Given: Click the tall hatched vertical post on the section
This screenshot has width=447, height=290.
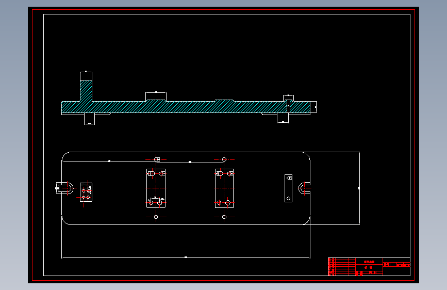Looking at the screenshot, I should [86, 91].
